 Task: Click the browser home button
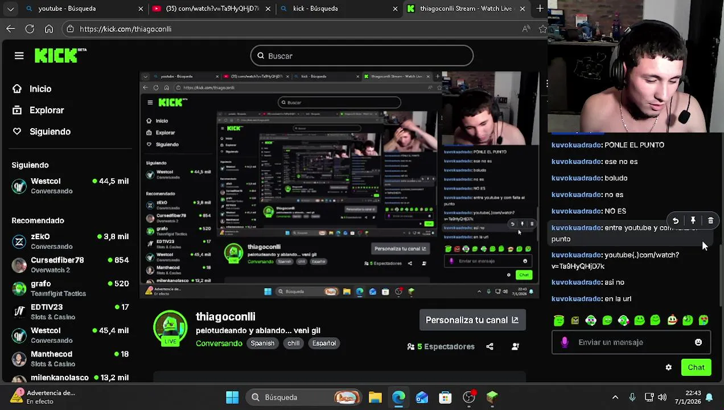click(49, 28)
